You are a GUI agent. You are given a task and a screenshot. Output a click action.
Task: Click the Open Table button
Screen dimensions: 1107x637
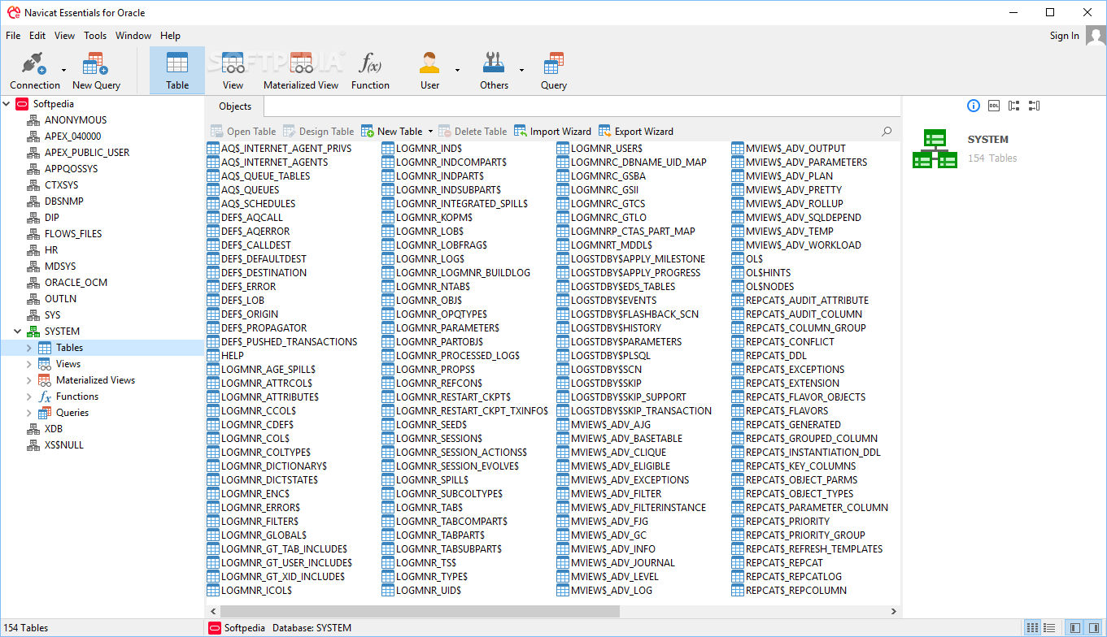tap(243, 132)
